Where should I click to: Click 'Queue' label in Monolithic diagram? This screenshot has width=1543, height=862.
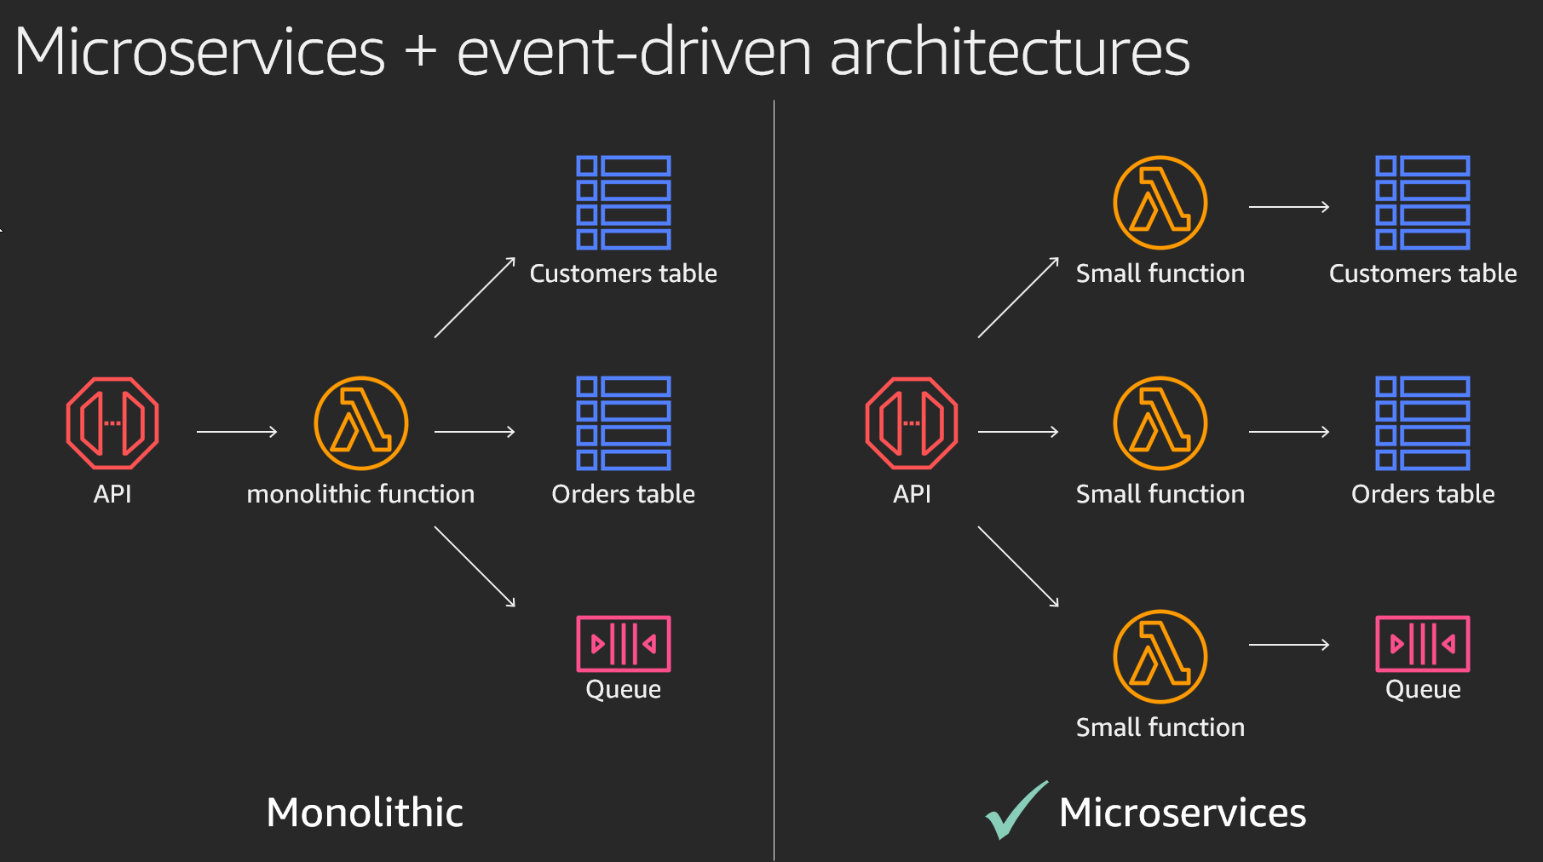click(624, 689)
